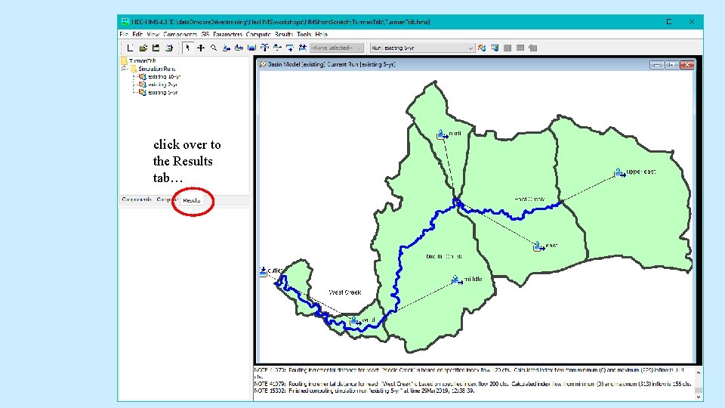
Task: Minimize the Basin Model inner window
Action: [656, 65]
